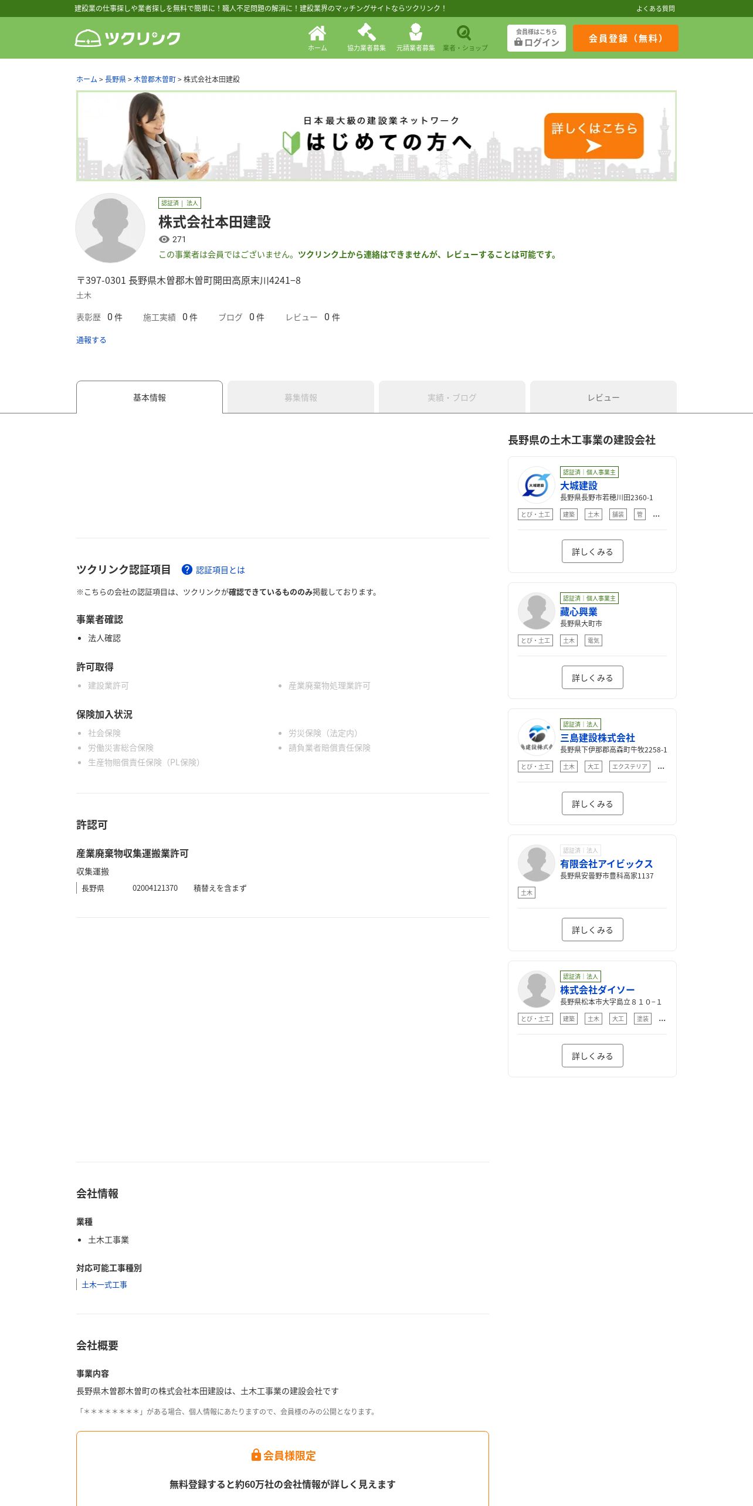Screen dimensions: 753x1506
Task: Click ホーム breadcrumb link
Action: 87,79
